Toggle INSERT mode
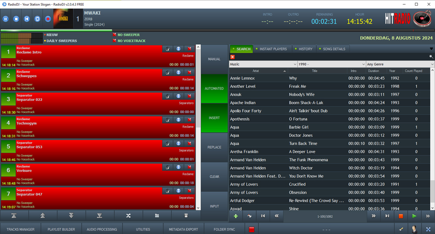 214,118
